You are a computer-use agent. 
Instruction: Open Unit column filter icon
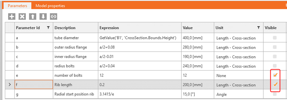tap(259, 28)
